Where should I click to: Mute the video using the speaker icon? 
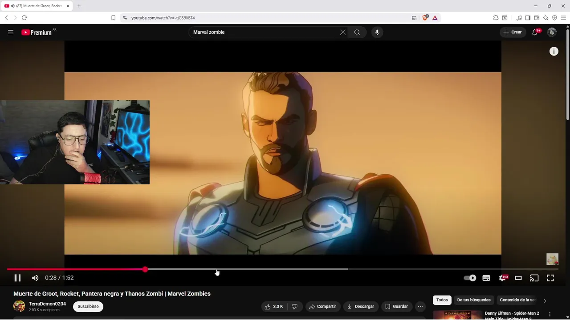pyautogui.click(x=35, y=278)
